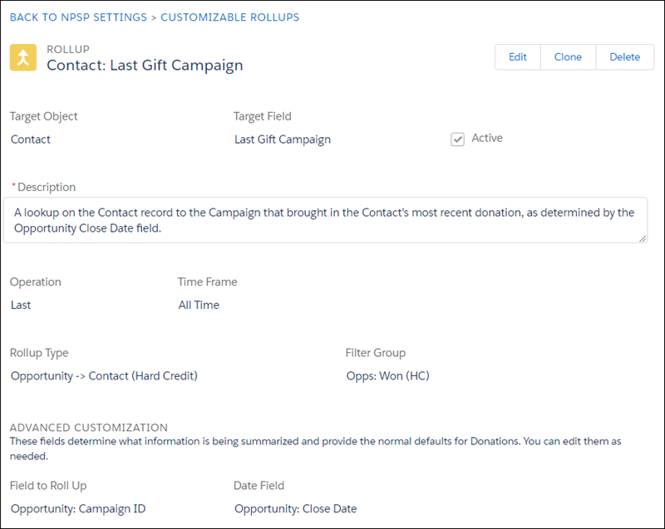The image size is (665, 529).
Task: Click the Active label text
Action: click(x=487, y=138)
